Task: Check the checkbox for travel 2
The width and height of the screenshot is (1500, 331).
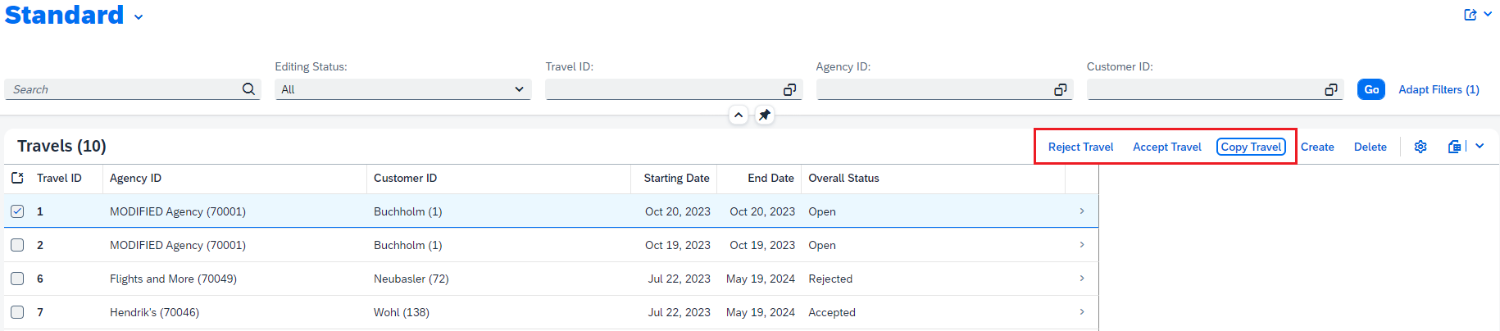Action: (x=17, y=245)
